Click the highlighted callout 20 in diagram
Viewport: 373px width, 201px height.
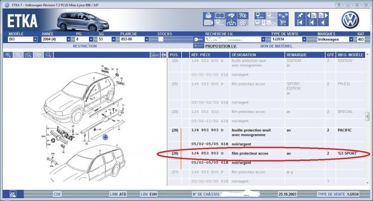click(105, 137)
